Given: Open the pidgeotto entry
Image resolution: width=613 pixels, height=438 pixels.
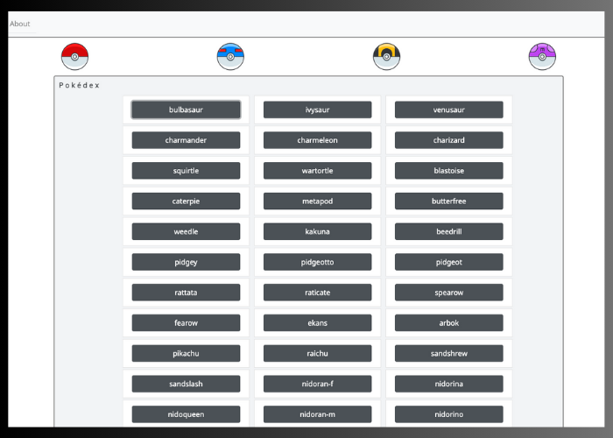Looking at the screenshot, I should click(317, 263).
